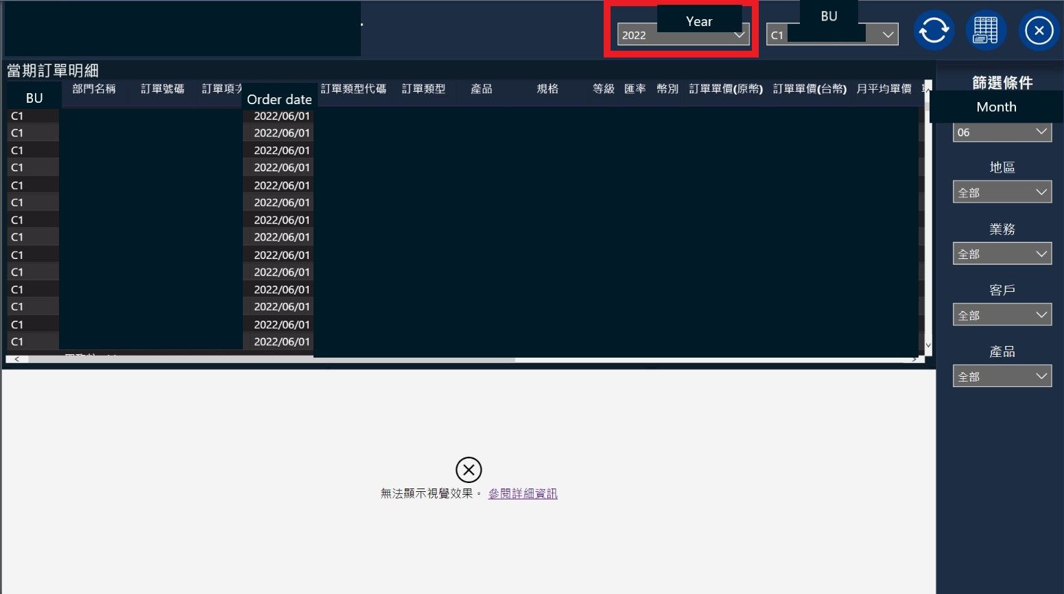This screenshot has height=594, width=1064.
Task: Sort by the Order date column header
Action: (279, 99)
